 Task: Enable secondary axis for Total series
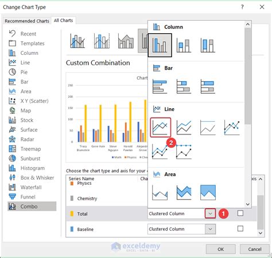240,213
